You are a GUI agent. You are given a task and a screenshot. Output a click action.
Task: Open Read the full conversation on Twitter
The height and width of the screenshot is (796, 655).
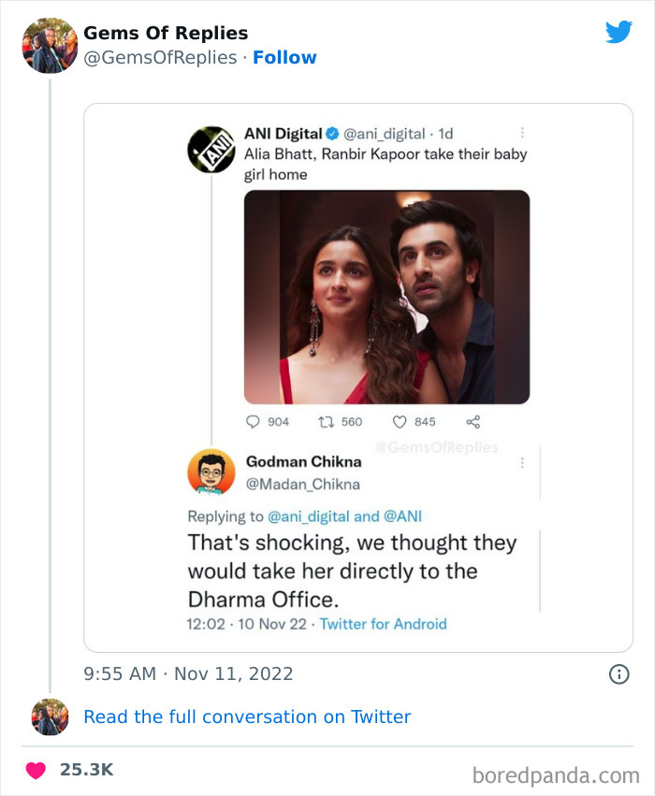pyautogui.click(x=248, y=716)
